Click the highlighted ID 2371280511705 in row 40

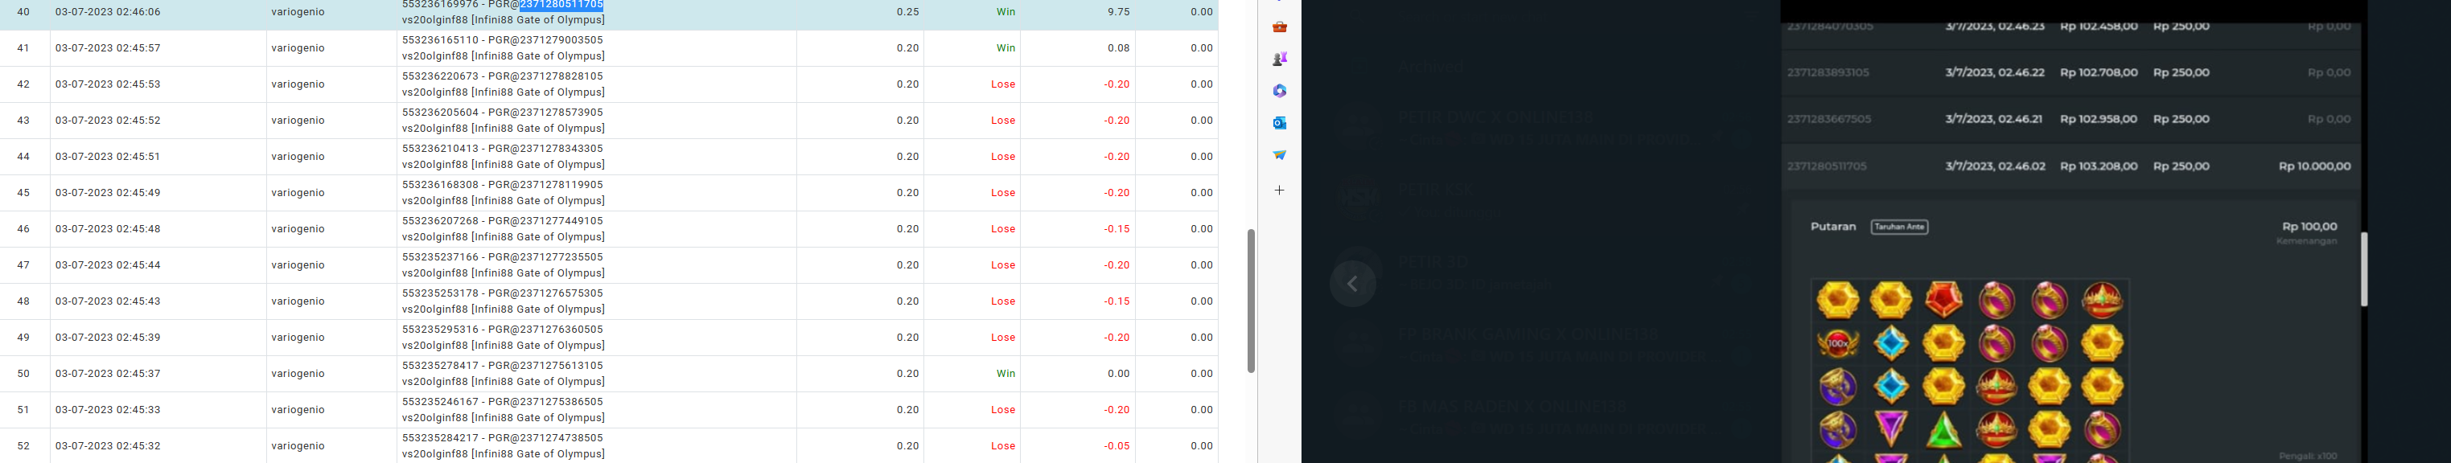pyautogui.click(x=561, y=5)
